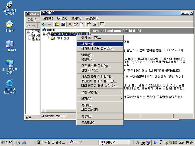Image resolution: width=195 pixels, height=146 pixels.
Task: Open the DHCP File (파일) menu
Action: [48, 18]
